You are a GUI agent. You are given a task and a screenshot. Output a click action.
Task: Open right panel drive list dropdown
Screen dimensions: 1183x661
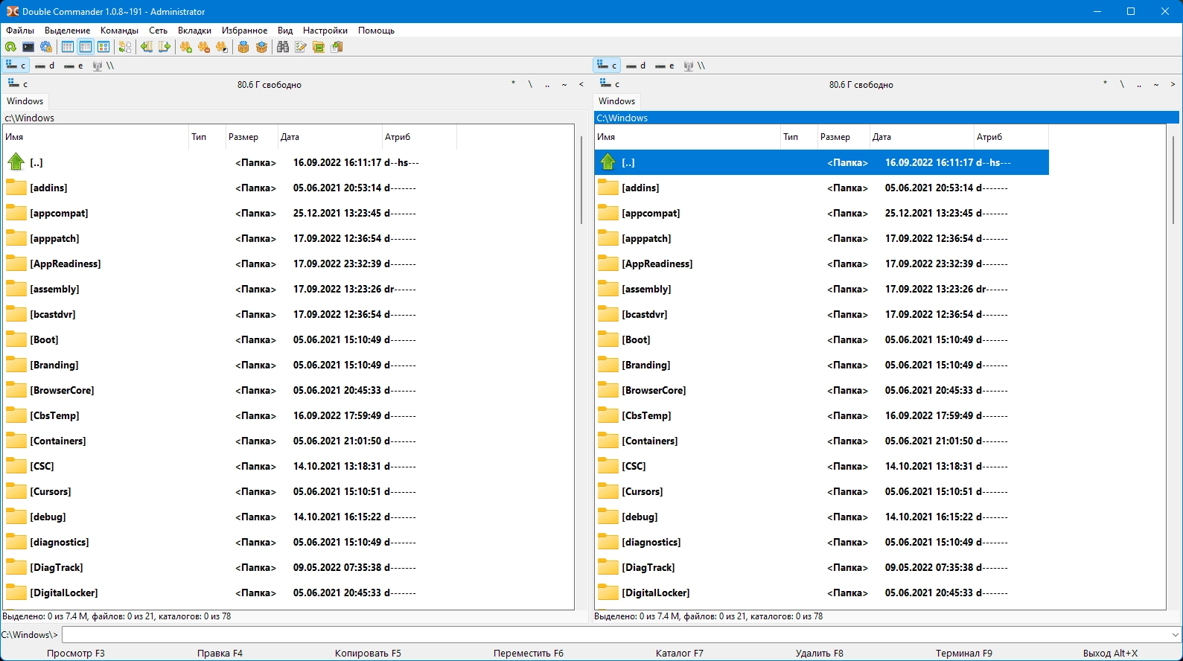click(x=609, y=84)
